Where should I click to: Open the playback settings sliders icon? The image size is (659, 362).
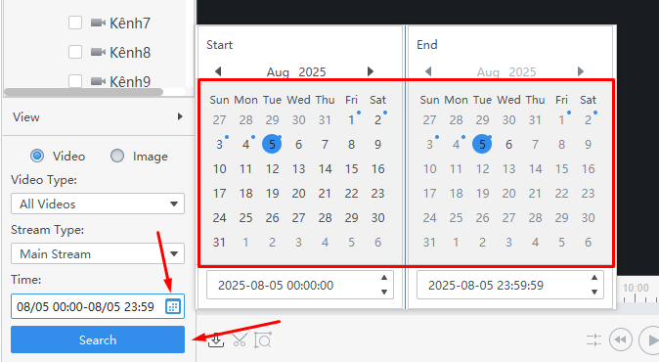point(594,339)
